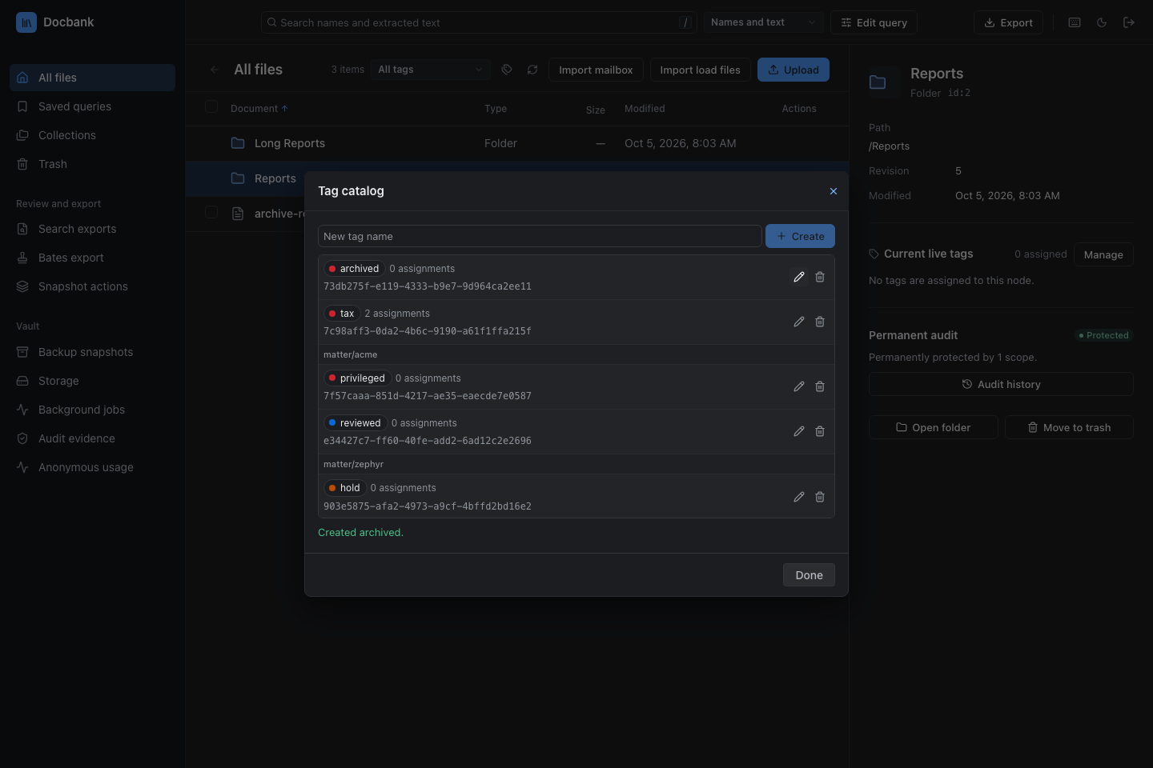
Task: Edit the privileged tag
Action: (798, 386)
